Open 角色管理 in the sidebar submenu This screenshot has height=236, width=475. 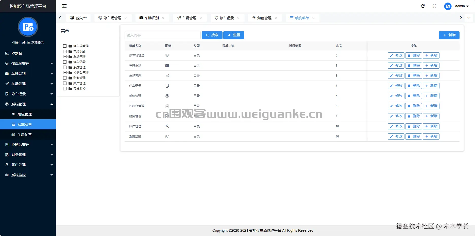(x=28, y=114)
